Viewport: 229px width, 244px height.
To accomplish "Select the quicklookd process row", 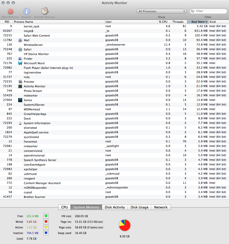I will (x=114, y=137).
